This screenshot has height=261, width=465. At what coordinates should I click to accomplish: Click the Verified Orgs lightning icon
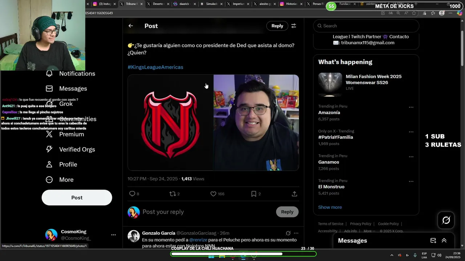click(49, 149)
